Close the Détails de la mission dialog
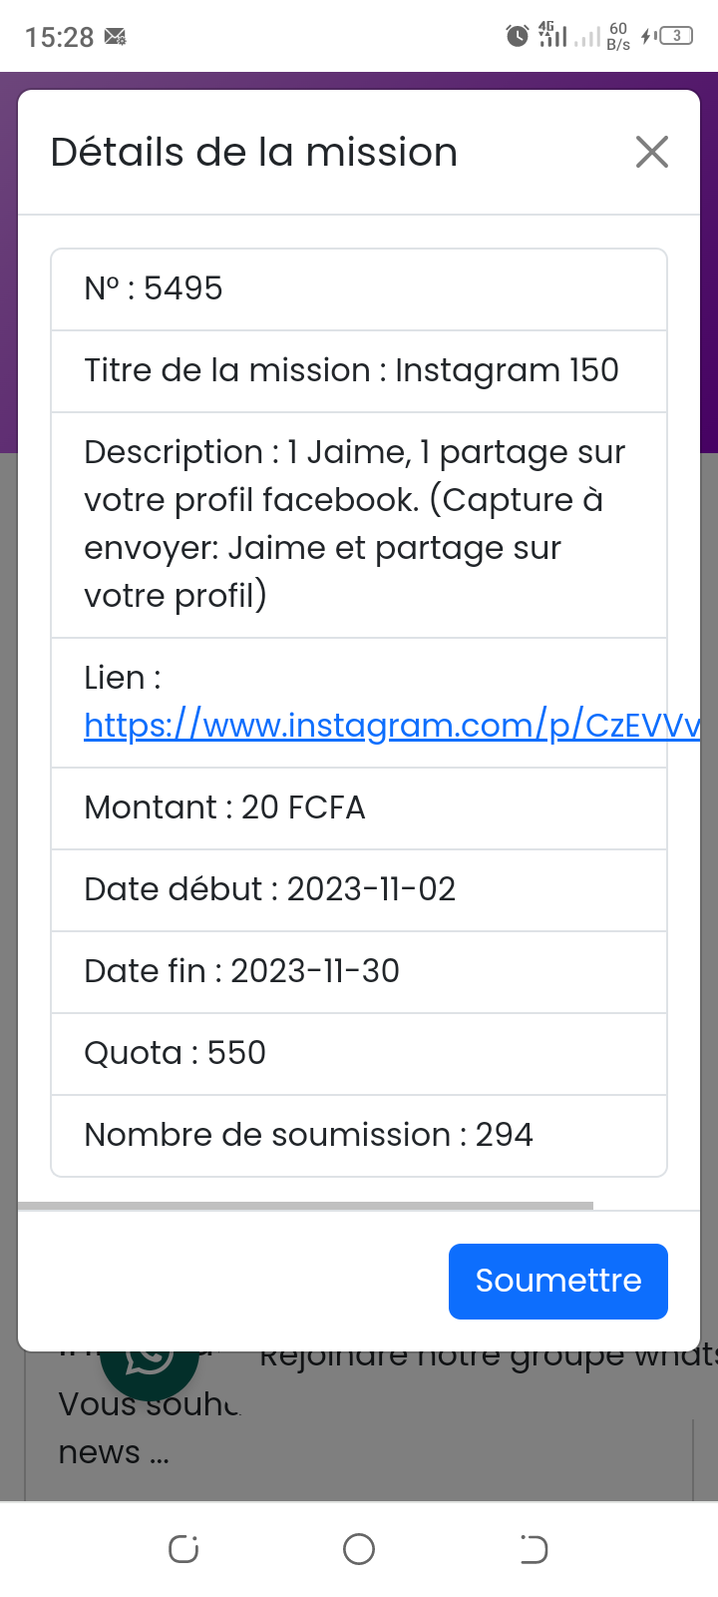This screenshot has height=1597, width=718. point(651,153)
